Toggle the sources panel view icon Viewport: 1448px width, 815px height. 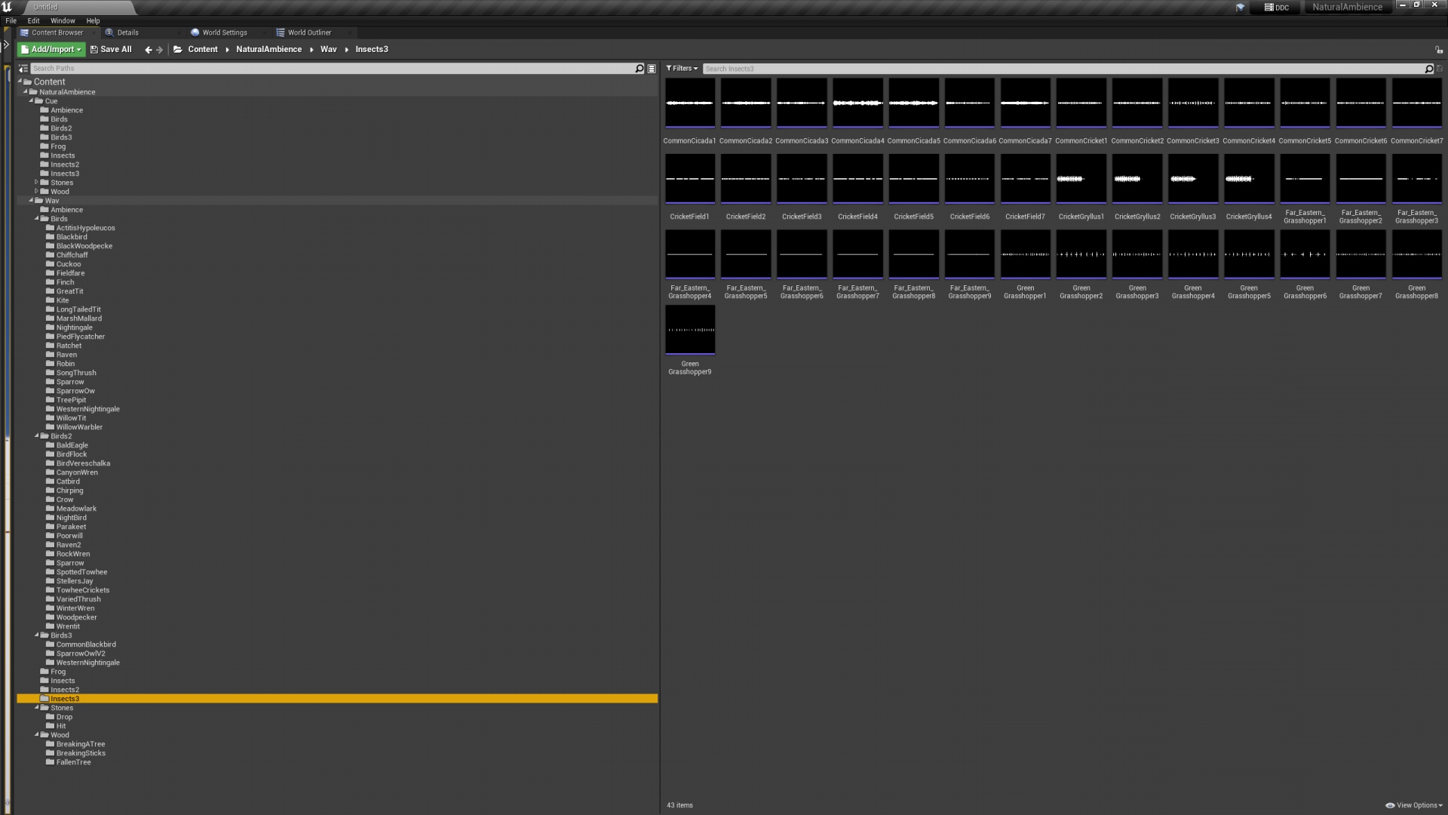coord(23,69)
